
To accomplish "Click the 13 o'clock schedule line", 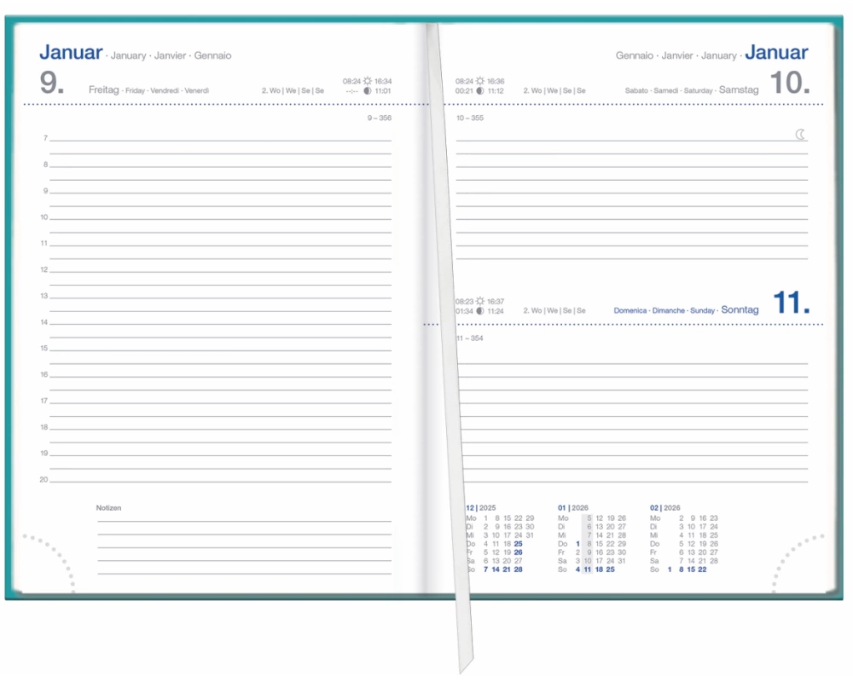I will (x=220, y=297).
